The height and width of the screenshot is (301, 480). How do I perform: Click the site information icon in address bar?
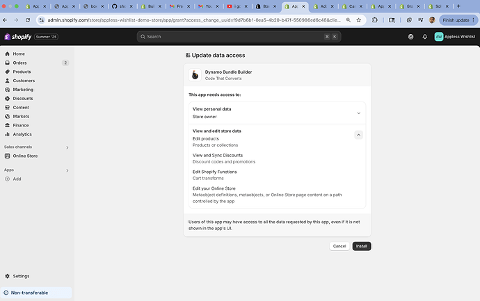(x=42, y=20)
